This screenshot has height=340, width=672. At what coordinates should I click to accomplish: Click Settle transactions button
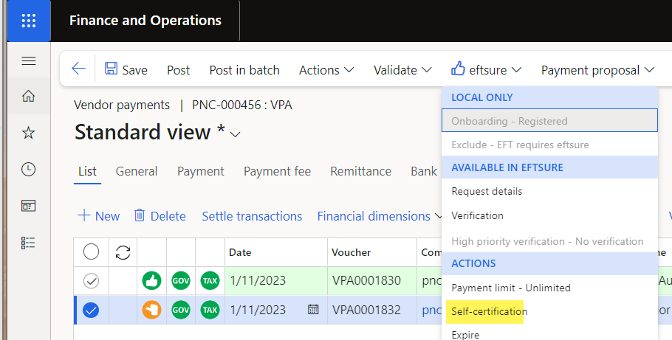point(252,216)
